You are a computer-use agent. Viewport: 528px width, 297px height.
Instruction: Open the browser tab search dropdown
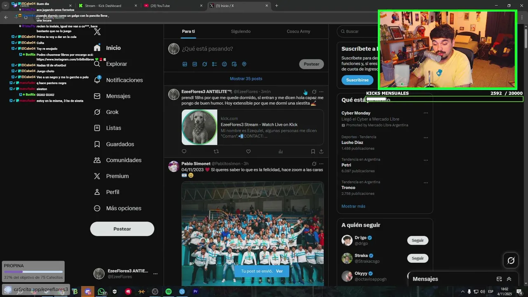tap(5, 6)
